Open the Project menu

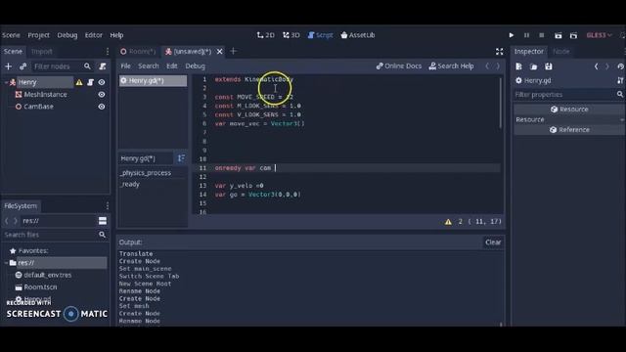click(39, 35)
